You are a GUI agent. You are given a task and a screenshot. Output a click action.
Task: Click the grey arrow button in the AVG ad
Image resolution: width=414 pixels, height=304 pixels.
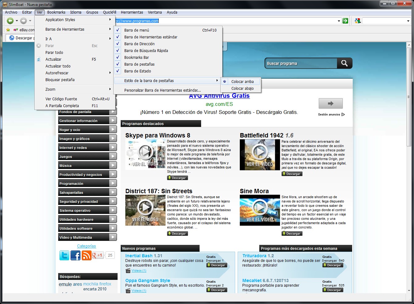(331, 103)
